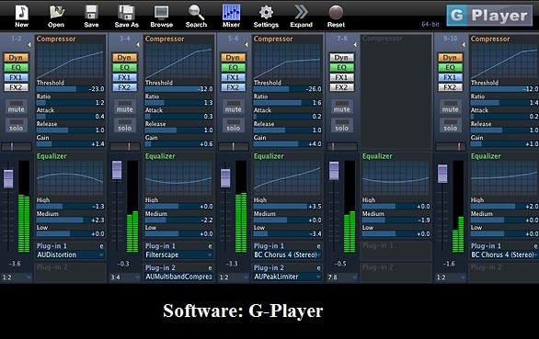Screen dimensions: 539x339
Task: Enable FX1 on channel 7-8
Action: click(341, 77)
